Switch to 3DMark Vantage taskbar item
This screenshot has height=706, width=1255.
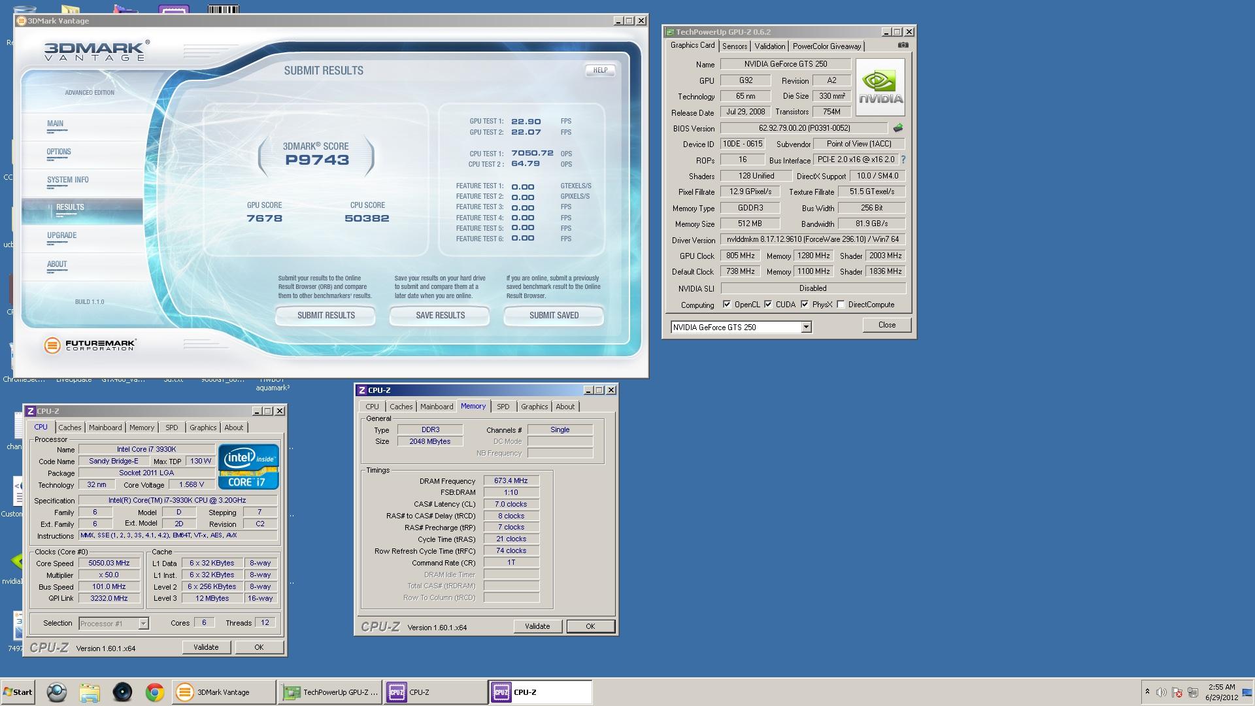[x=224, y=692]
